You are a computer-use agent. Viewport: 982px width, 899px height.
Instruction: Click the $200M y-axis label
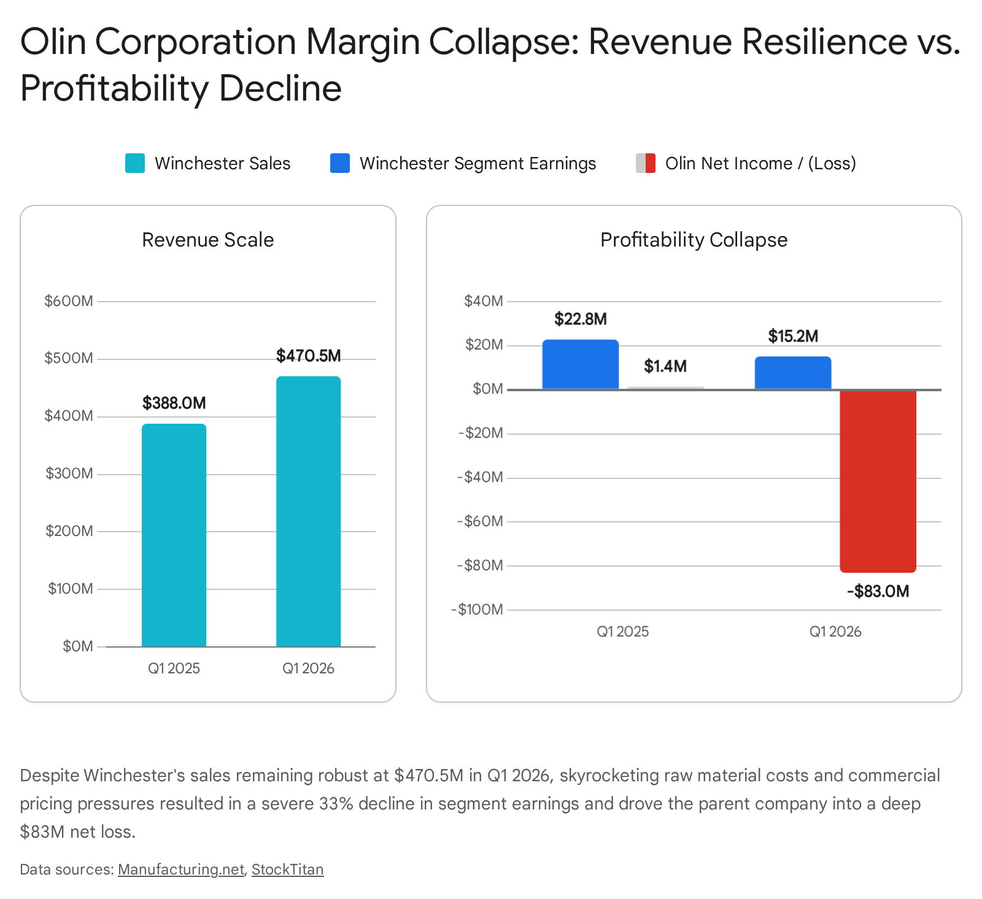(69, 531)
